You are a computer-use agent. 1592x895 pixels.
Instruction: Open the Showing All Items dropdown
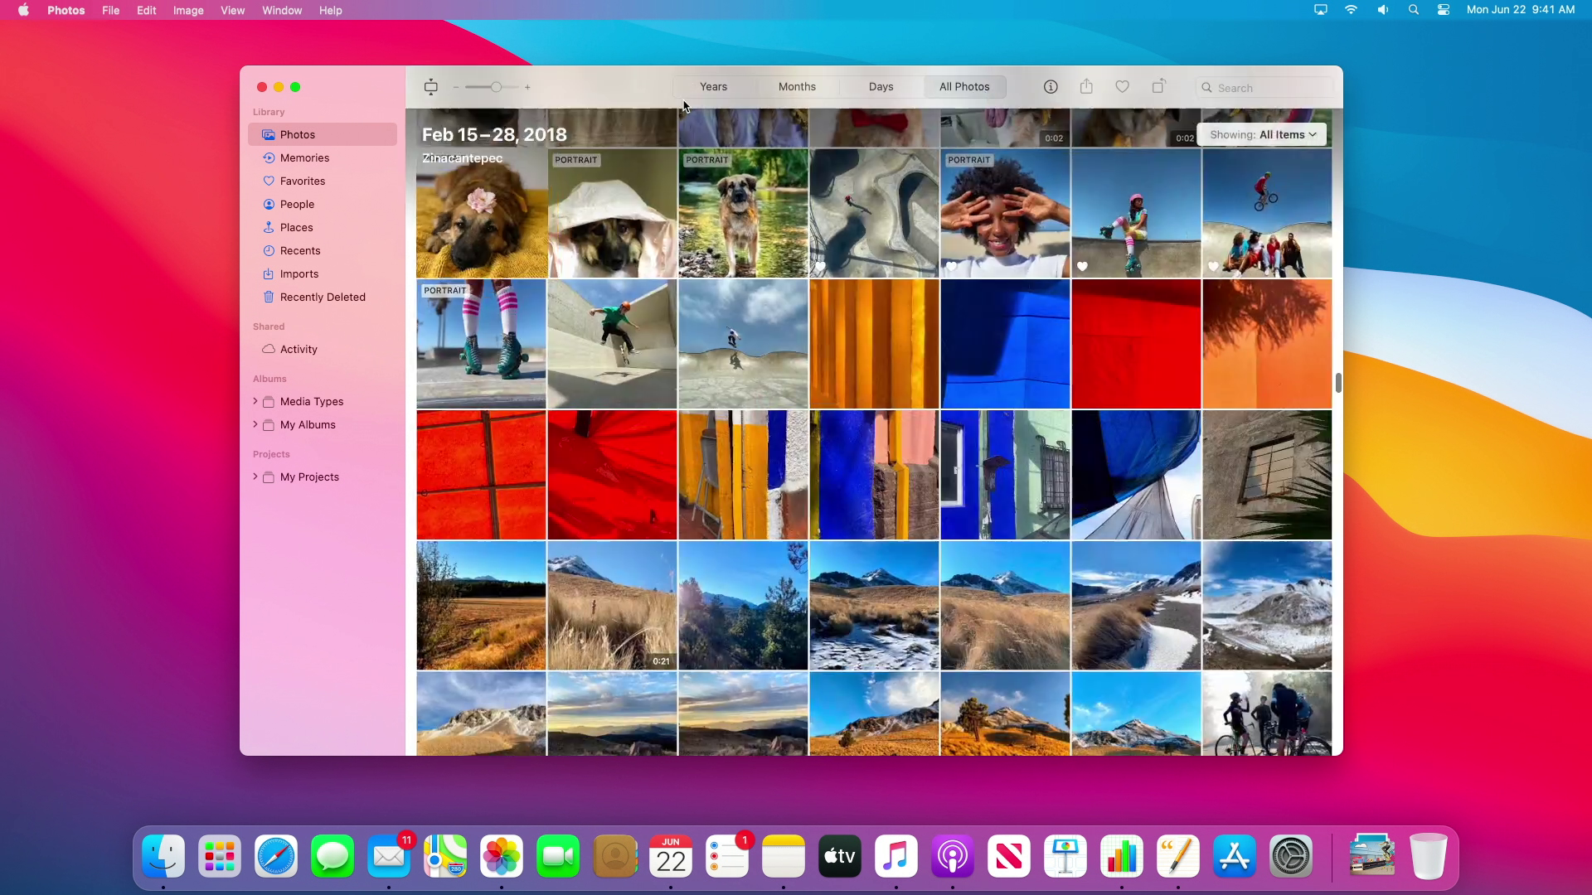click(x=1262, y=135)
